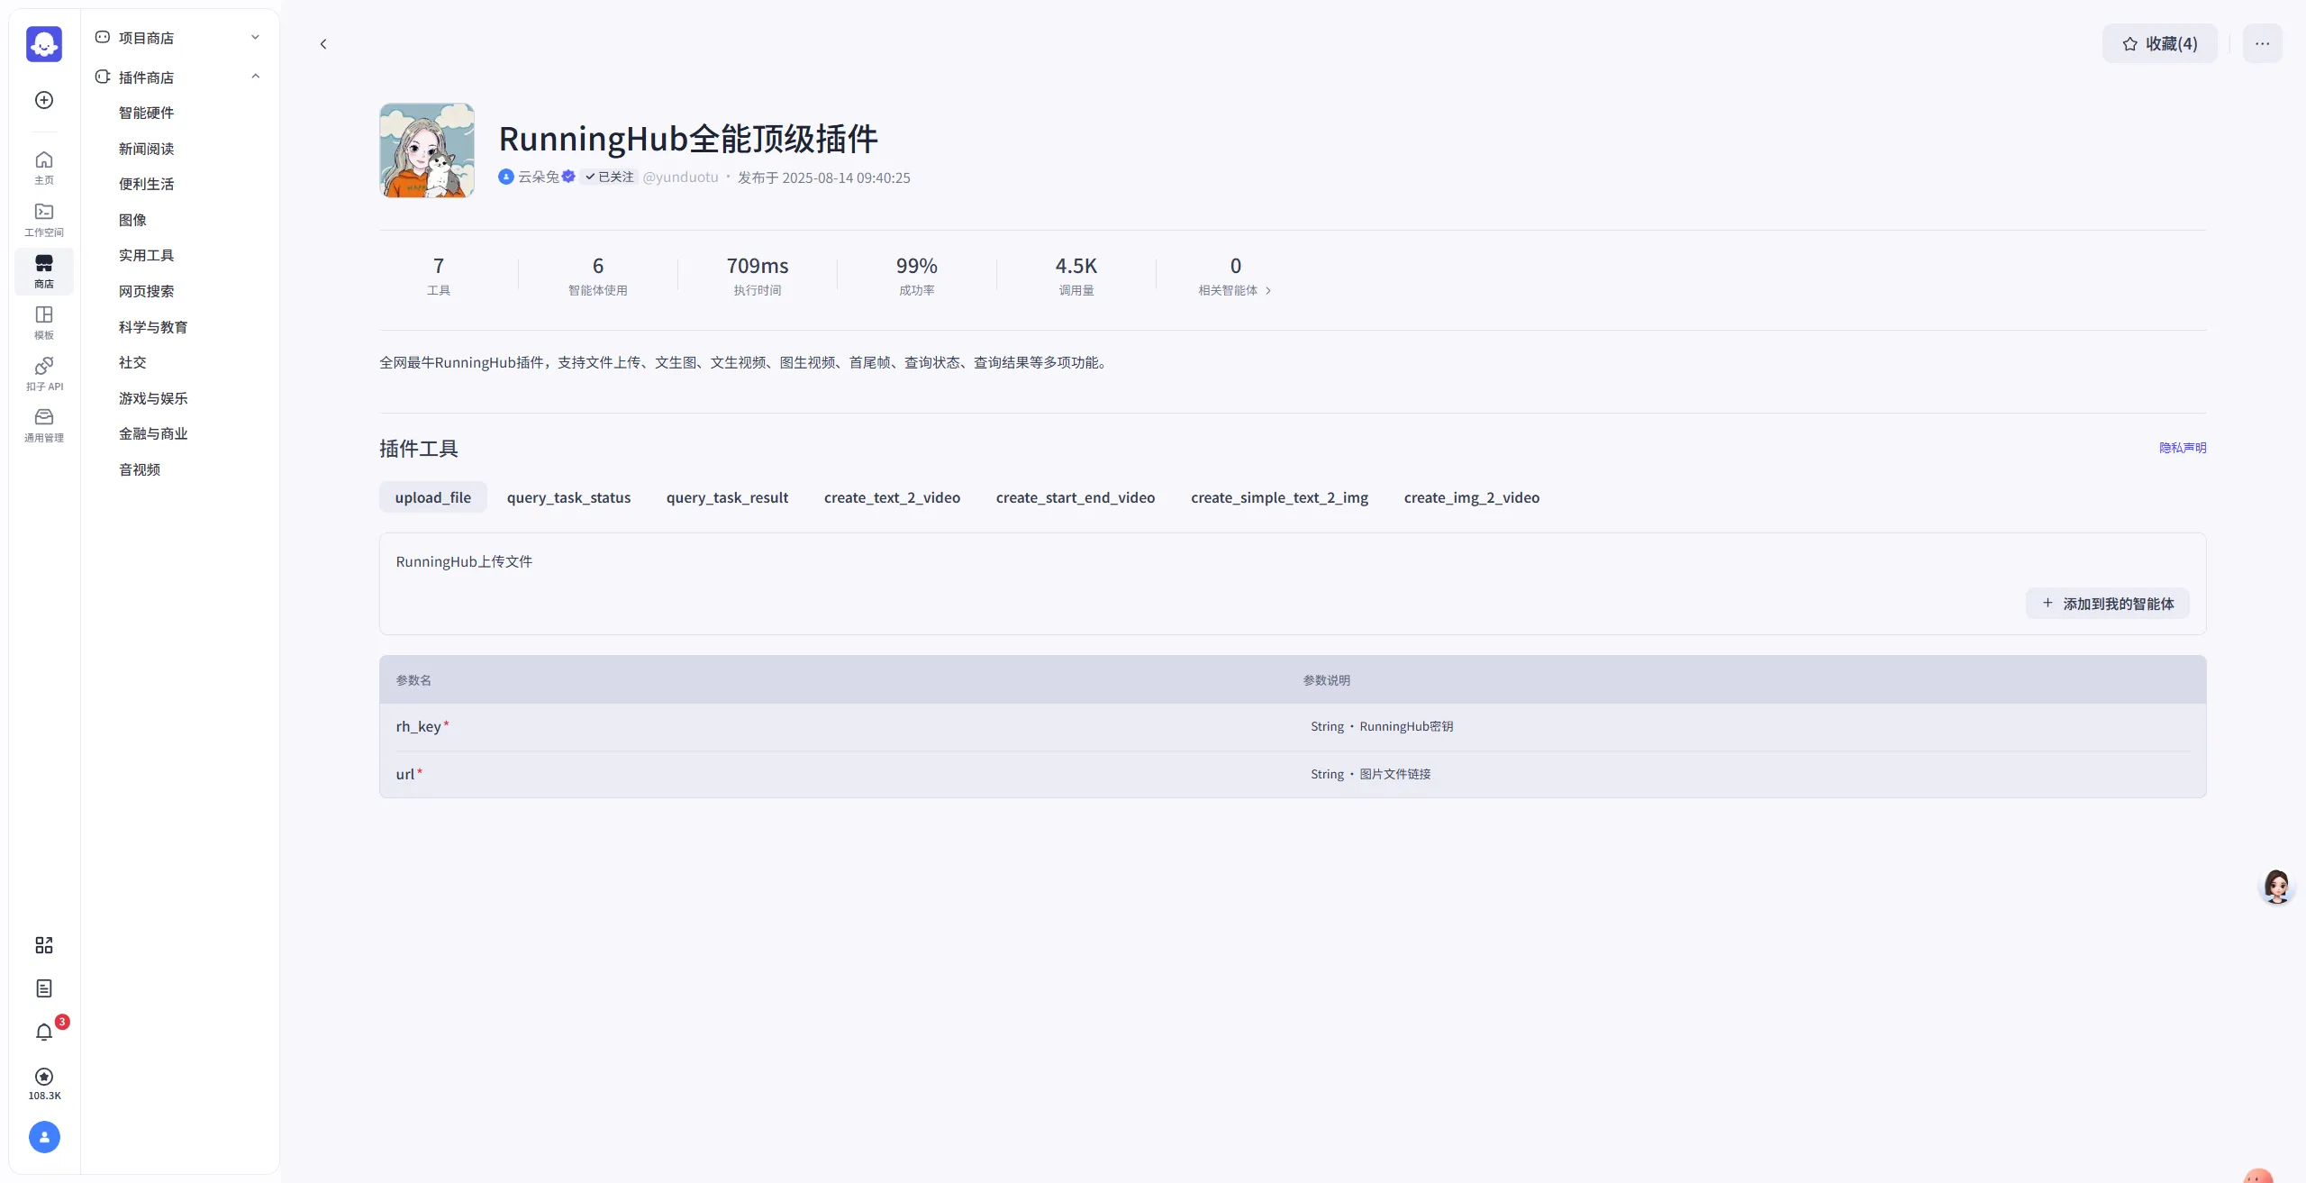Image resolution: width=2306 pixels, height=1183 pixels.
Task: Collapse the plugin store section
Action: (x=255, y=77)
